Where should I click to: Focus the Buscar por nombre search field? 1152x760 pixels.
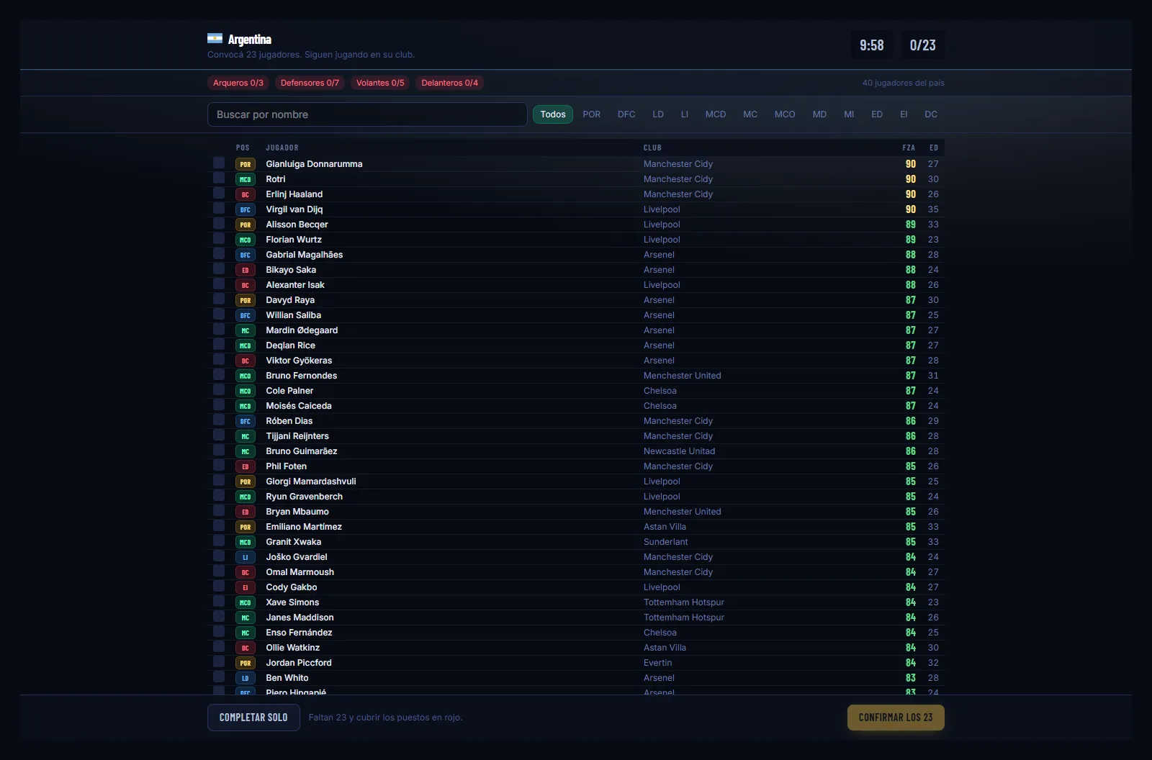[x=367, y=114]
